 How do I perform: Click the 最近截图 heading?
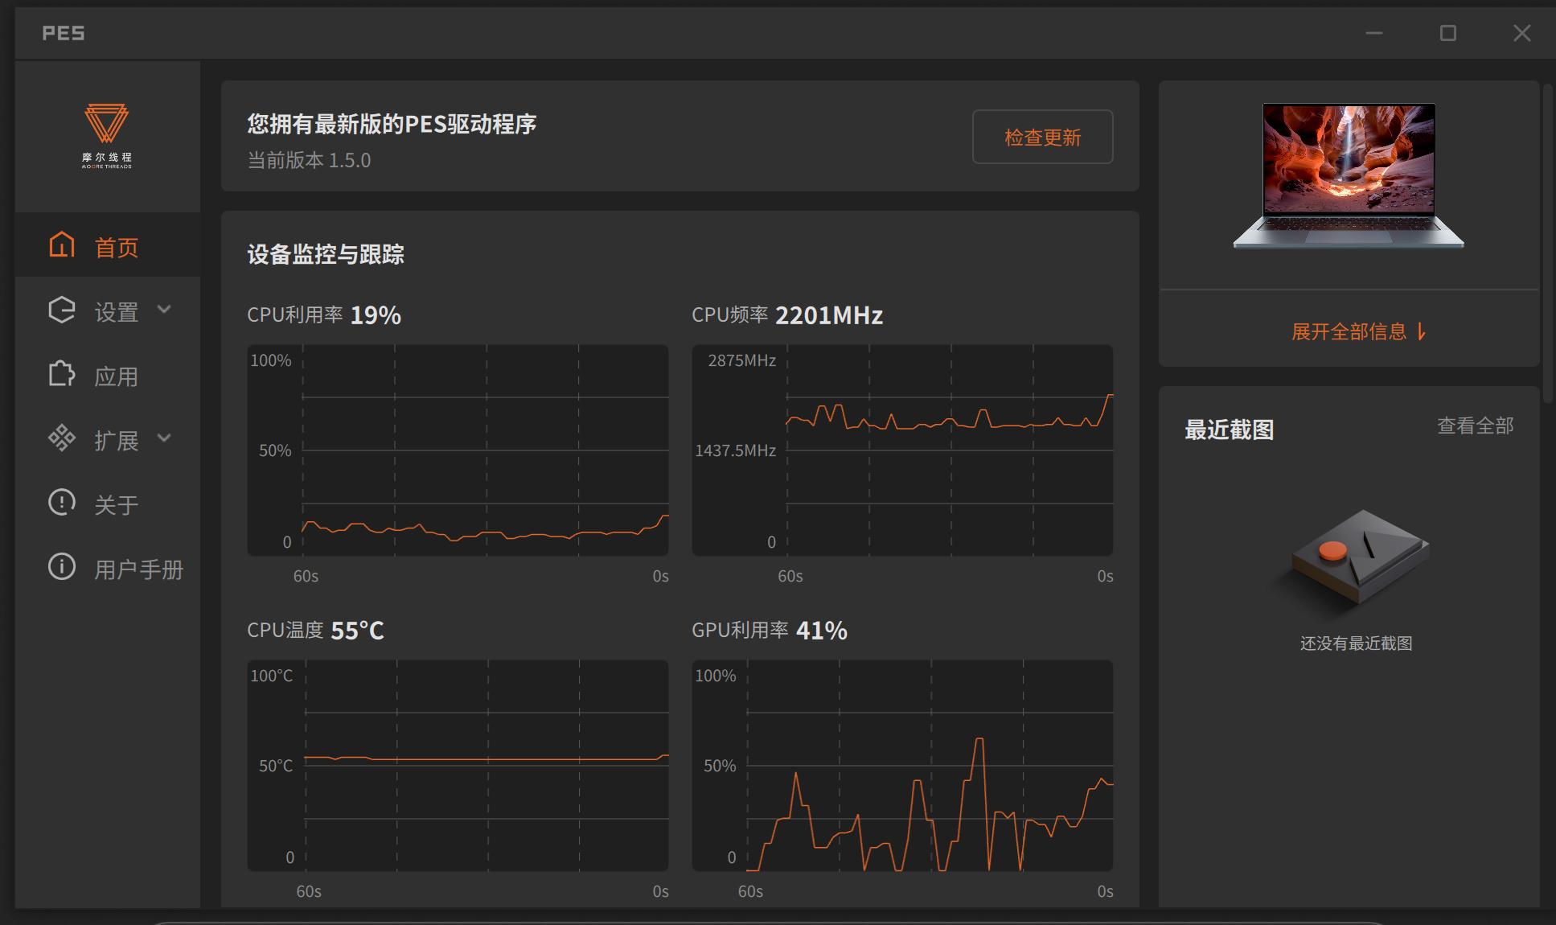click(x=1230, y=430)
